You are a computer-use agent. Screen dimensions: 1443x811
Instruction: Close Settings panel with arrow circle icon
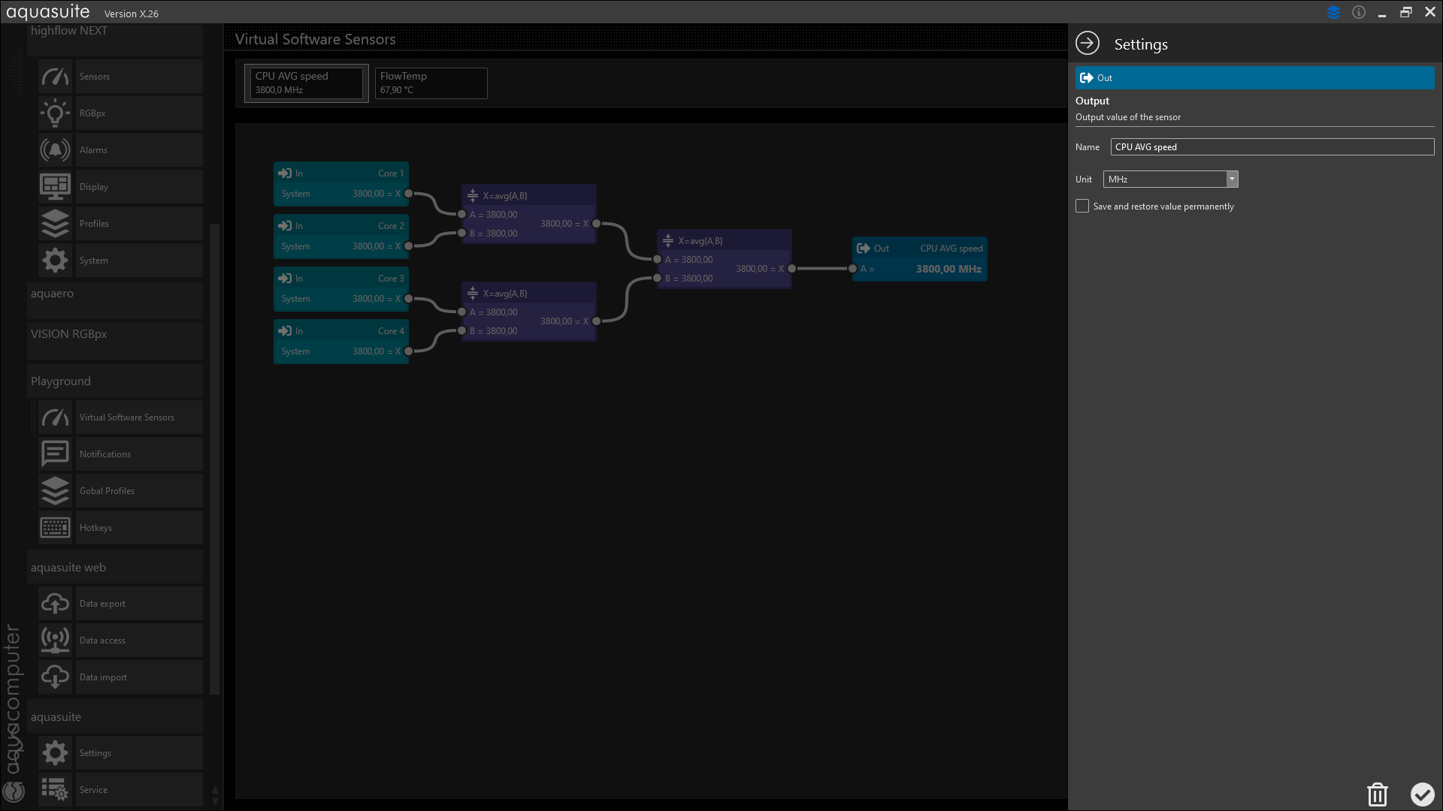(x=1088, y=44)
